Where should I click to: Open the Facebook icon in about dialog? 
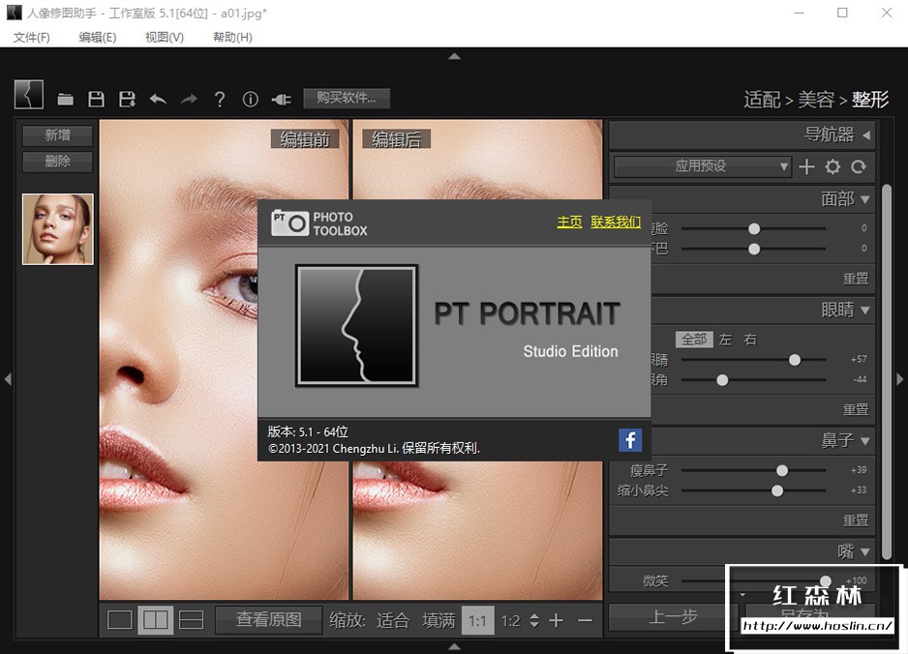click(630, 441)
